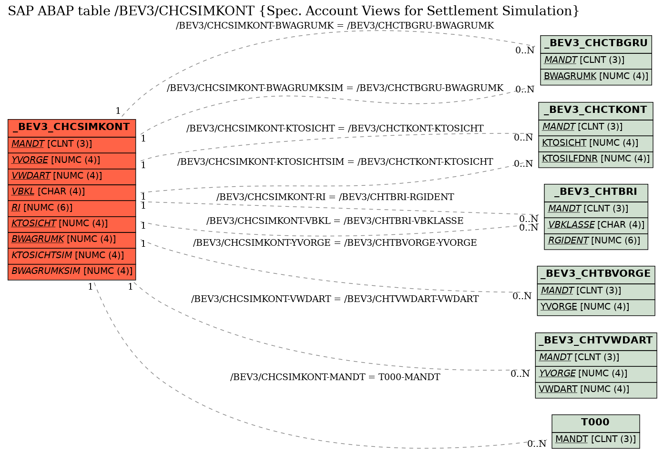Screen dimensions: 664x453
Task: Click the YVORGE = CHTBVORGE-YVORGE relation label
Action: click(335, 243)
